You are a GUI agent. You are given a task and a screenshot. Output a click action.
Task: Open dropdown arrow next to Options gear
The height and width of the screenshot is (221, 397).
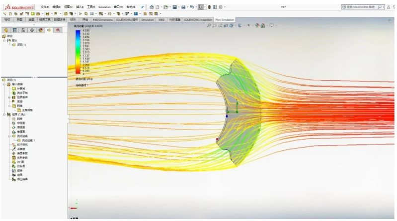225,7
